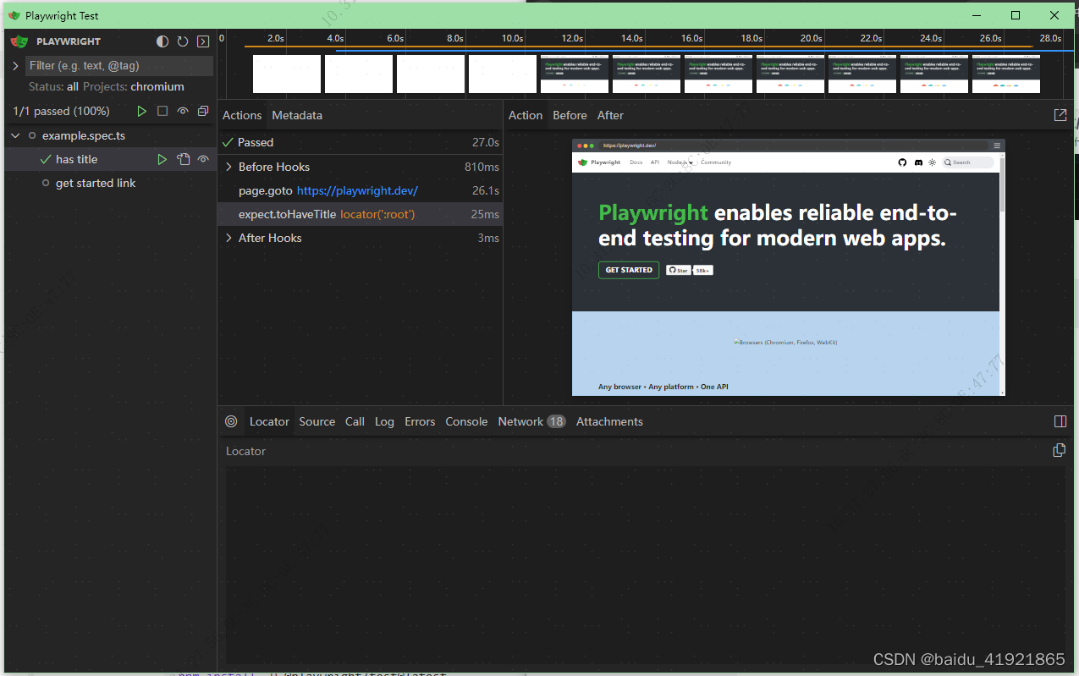
Task: Click the Search box in snapshot navbar
Action: click(x=968, y=162)
